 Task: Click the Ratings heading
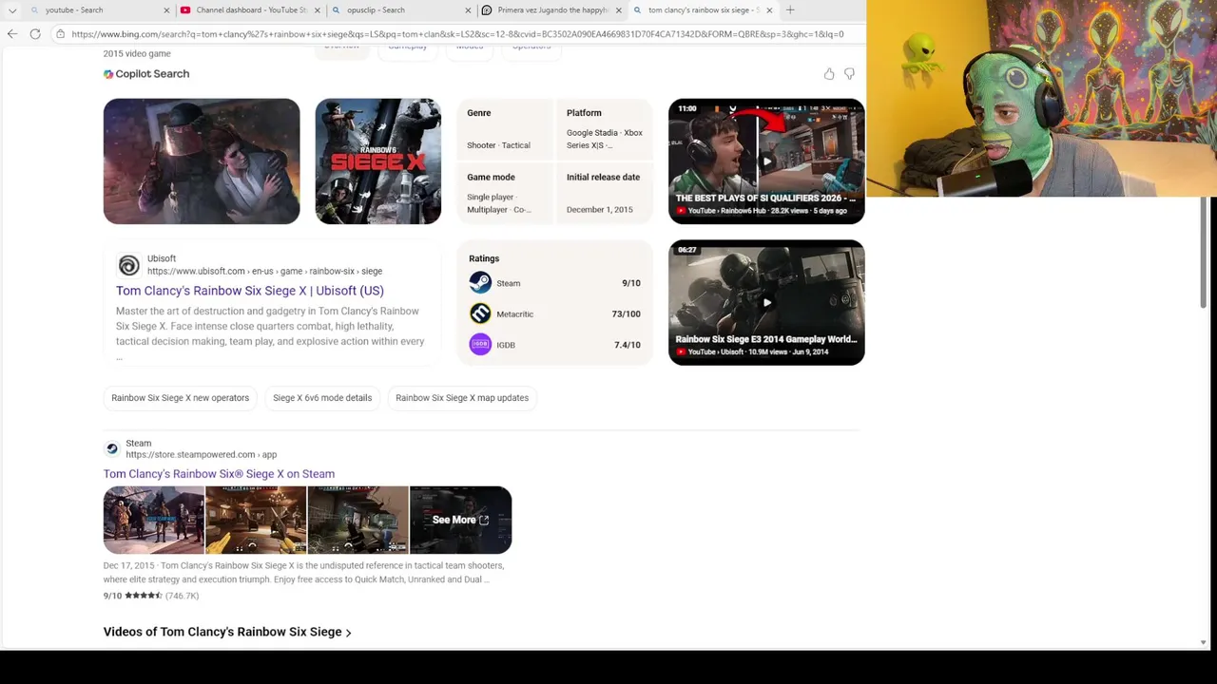tap(484, 258)
